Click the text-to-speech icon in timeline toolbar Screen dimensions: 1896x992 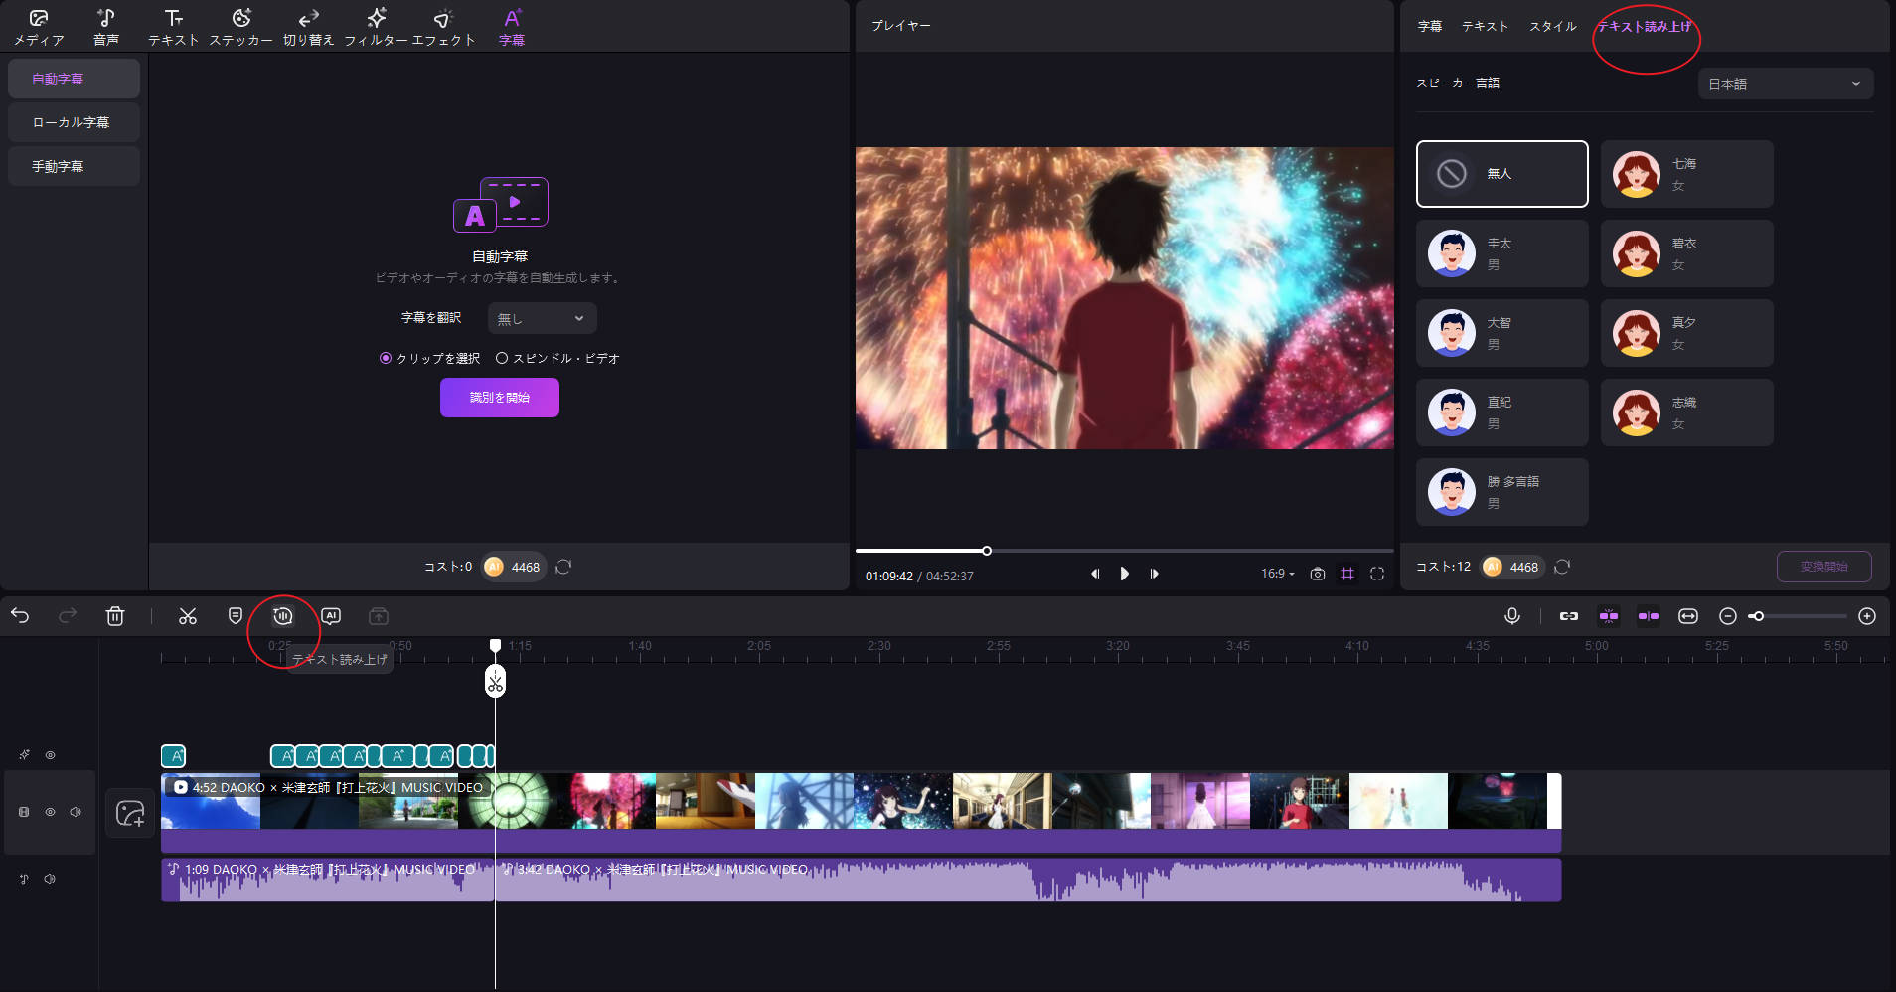[x=283, y=616]
